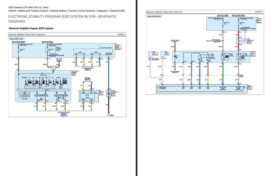Click the 'With EPB (1/6)' label
This screenshot has width=272, height=176.
point(16,39)
